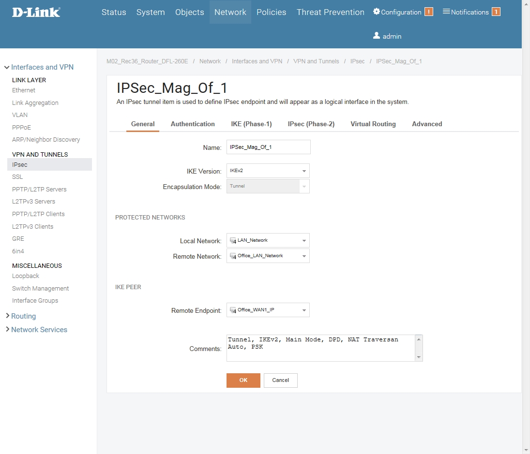The width and height of the screenshot is (530, 454).
Task: Click the Name input field
Action: pyautogui.click(x=268, y=147)
